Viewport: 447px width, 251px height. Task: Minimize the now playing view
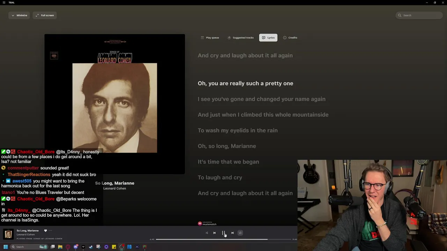pyautogui.click(x=19, y=15)
